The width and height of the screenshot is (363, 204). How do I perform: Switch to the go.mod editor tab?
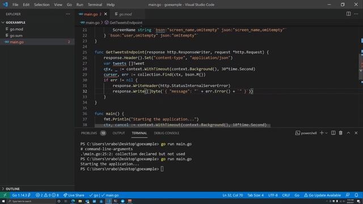click(x=125, y=14)
